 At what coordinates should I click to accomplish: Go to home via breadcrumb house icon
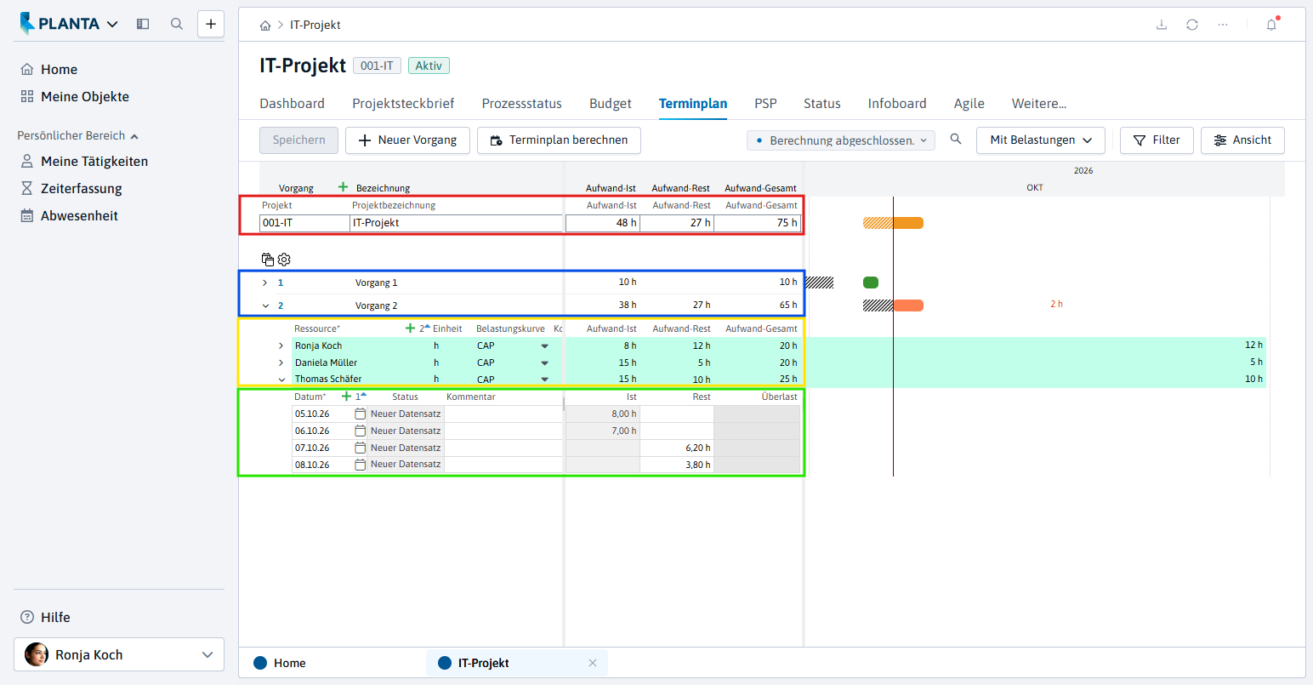point(265,26)
